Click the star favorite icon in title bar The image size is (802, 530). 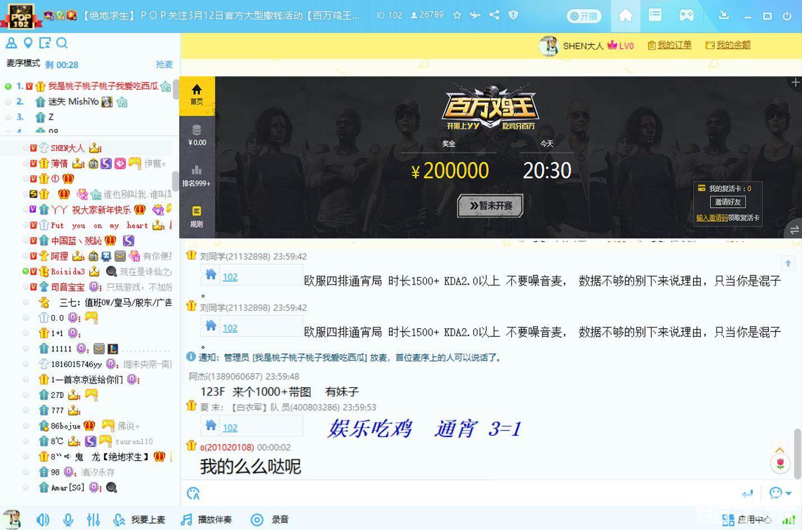457,15
